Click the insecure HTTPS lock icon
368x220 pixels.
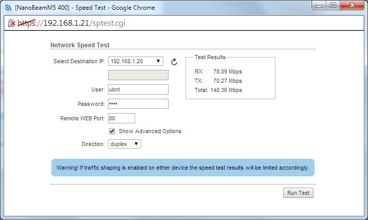[x=11, y=23]
